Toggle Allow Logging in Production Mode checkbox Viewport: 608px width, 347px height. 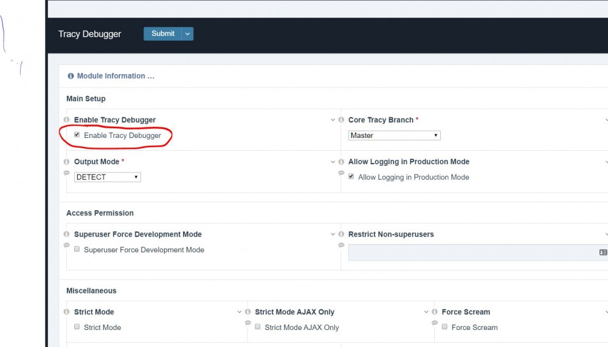(351, 177)
